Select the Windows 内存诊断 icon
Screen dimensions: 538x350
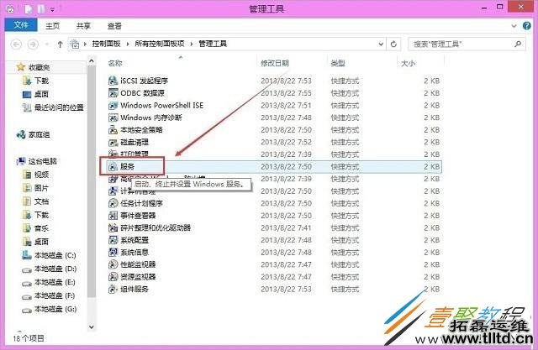pyautogui.click(x=113, y=118)
